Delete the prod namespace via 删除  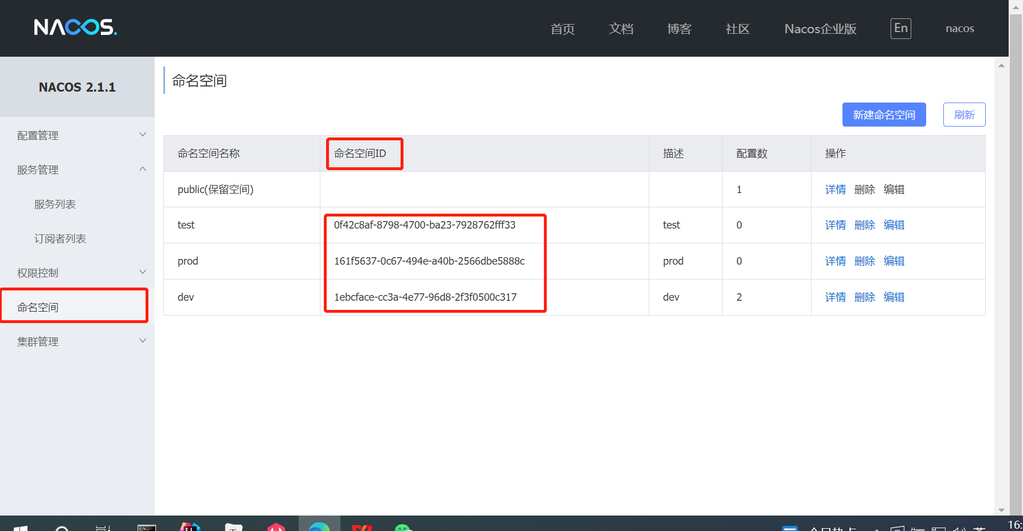point(864,261)
